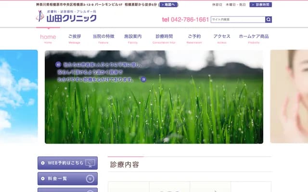The image size is (308, 192).
Task: Show previous slide with blue sky image
Action: point(18,96)
